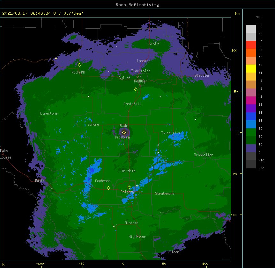Click the yellow station marker above RockyMH
This screenshot has height=268, width=275.
coord(79,65)
